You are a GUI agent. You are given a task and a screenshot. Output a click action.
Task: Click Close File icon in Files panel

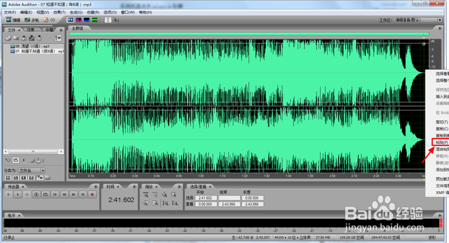(x=16, y=38)
